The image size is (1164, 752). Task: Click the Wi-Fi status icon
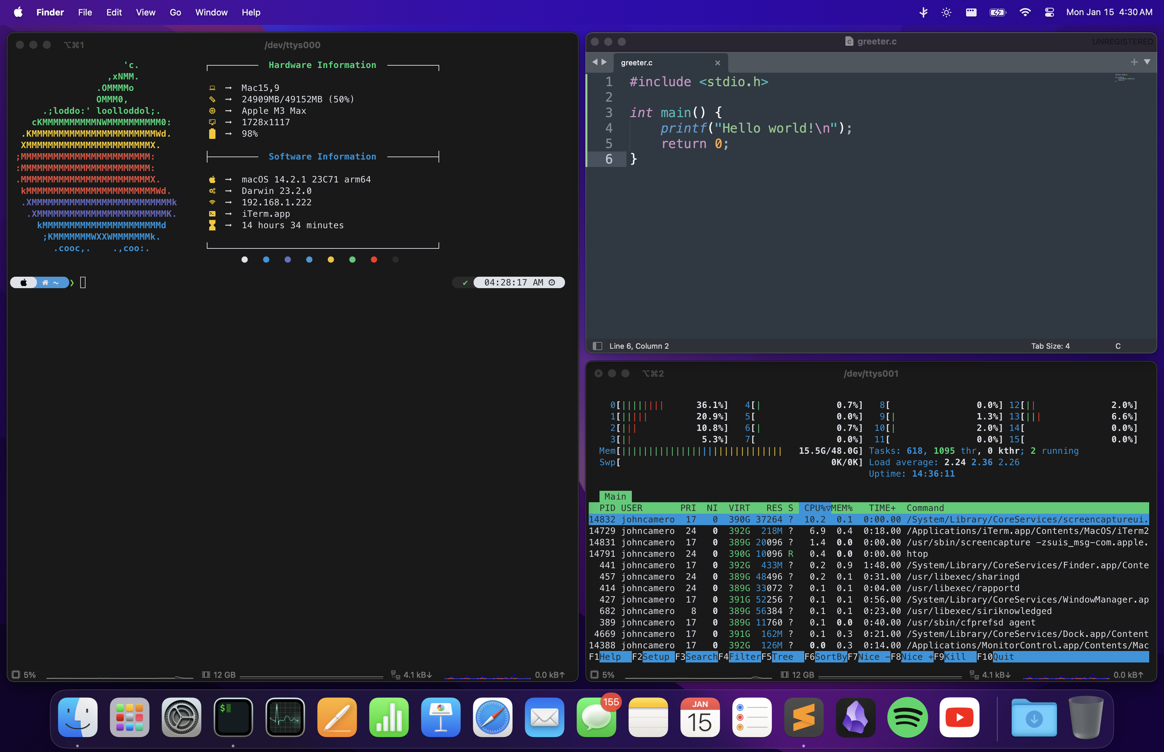pyautogui.click(x=1025, y=12)
